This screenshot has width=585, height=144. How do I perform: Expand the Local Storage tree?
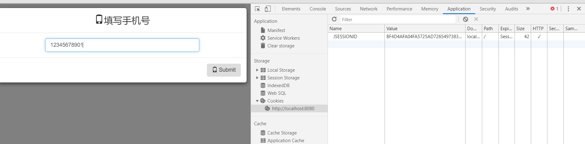[x=257, y=70]
